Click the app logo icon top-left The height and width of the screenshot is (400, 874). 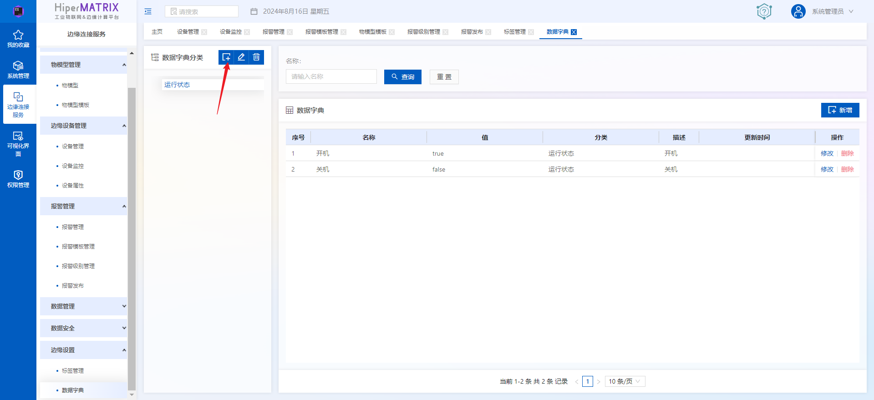(x=18, y=11)
